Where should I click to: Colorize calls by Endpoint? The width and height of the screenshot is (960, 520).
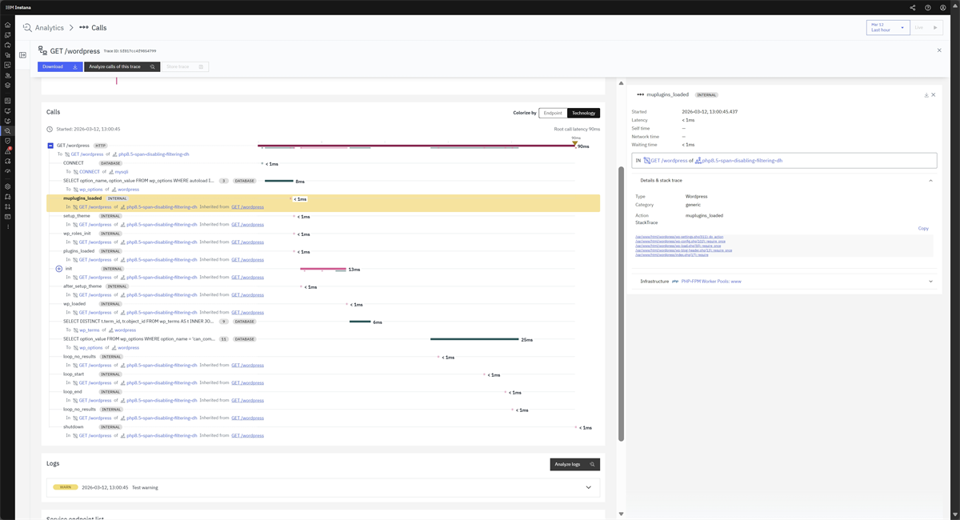click(552, 113)
